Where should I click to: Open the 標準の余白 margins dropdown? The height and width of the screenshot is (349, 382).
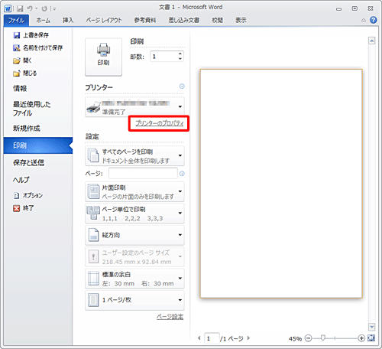(134, 279)
